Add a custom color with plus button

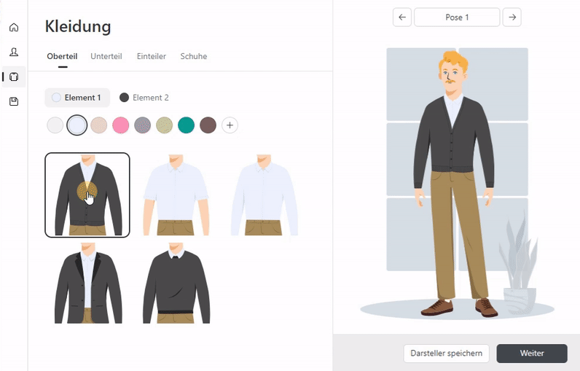click(230, 125)
